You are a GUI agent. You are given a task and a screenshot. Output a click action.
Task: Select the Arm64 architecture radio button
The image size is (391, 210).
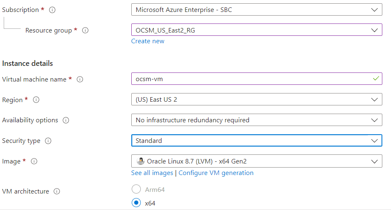click(136, 189)
